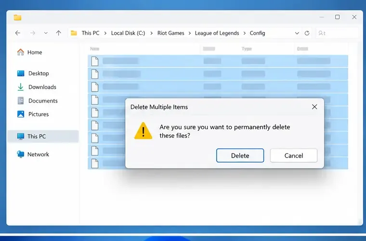The image size is (366, 241).
Task: Click the search box
Action: click(337, 33)
